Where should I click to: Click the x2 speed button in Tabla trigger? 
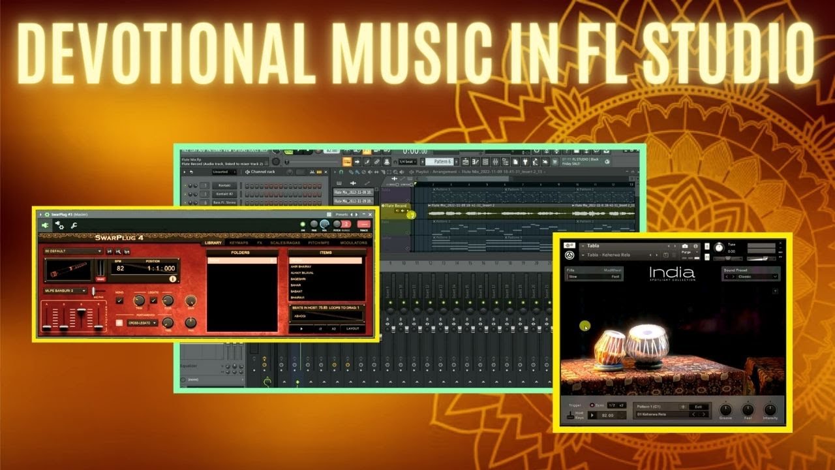click(621, 405)
